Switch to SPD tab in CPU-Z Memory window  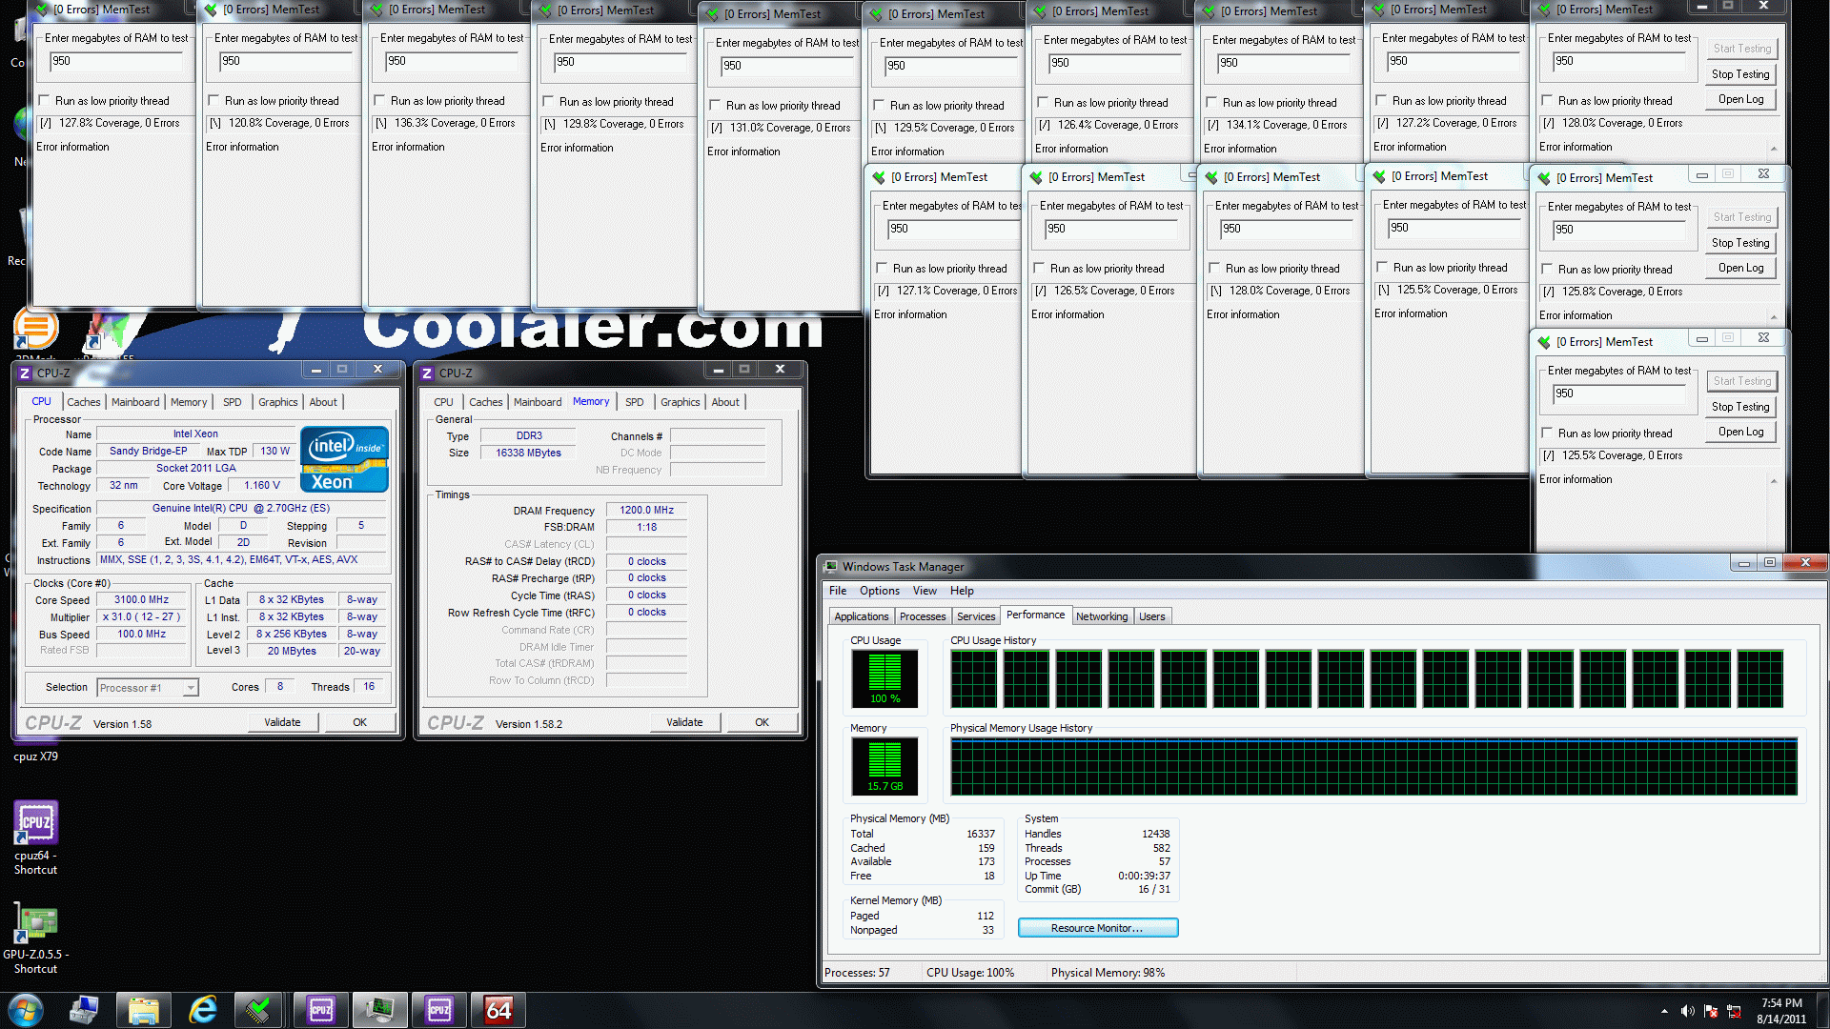pyautogui.click(x=634, y=402)
